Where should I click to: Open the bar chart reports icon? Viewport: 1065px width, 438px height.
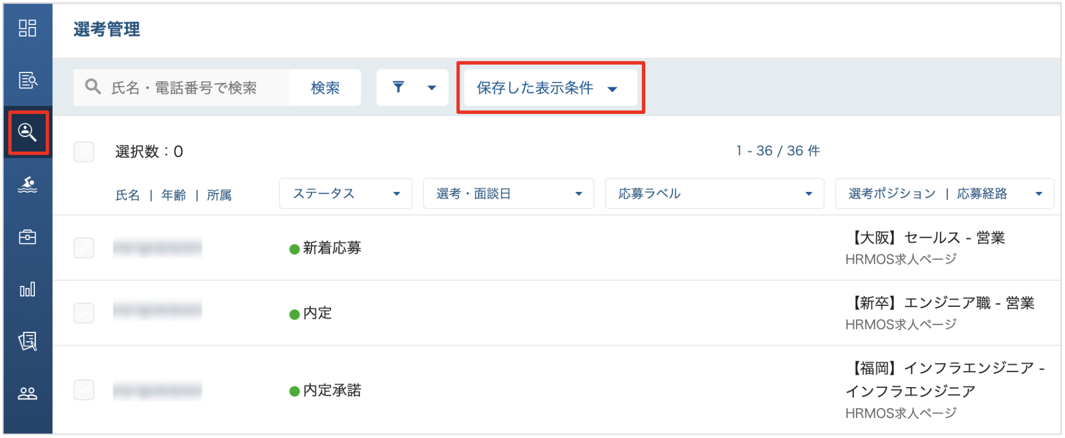coord(28,289)
